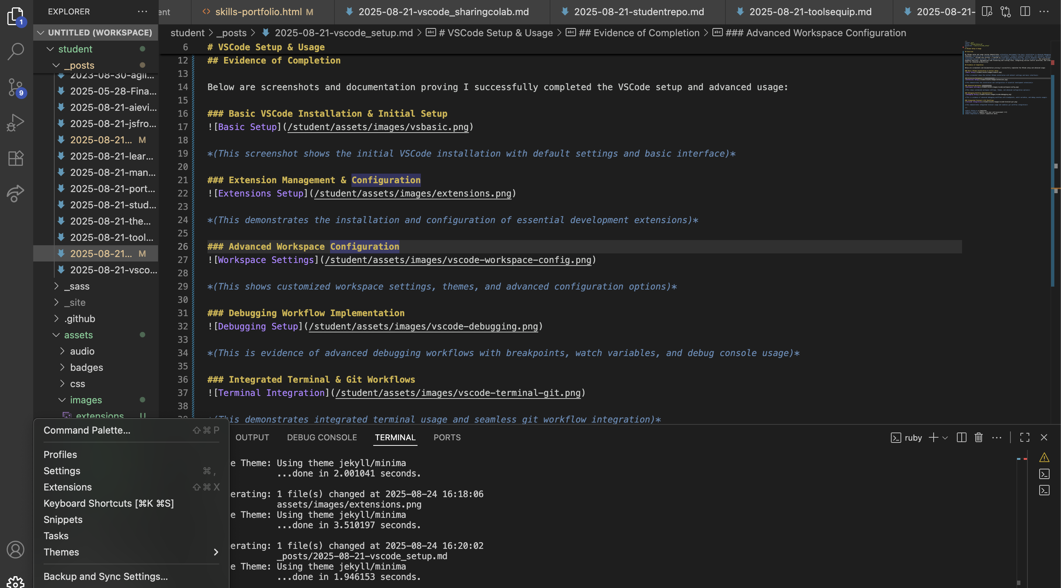This screenshot has height=588, width=1061.
Task: Collapse the images folder
Action: tap(96, 400)
